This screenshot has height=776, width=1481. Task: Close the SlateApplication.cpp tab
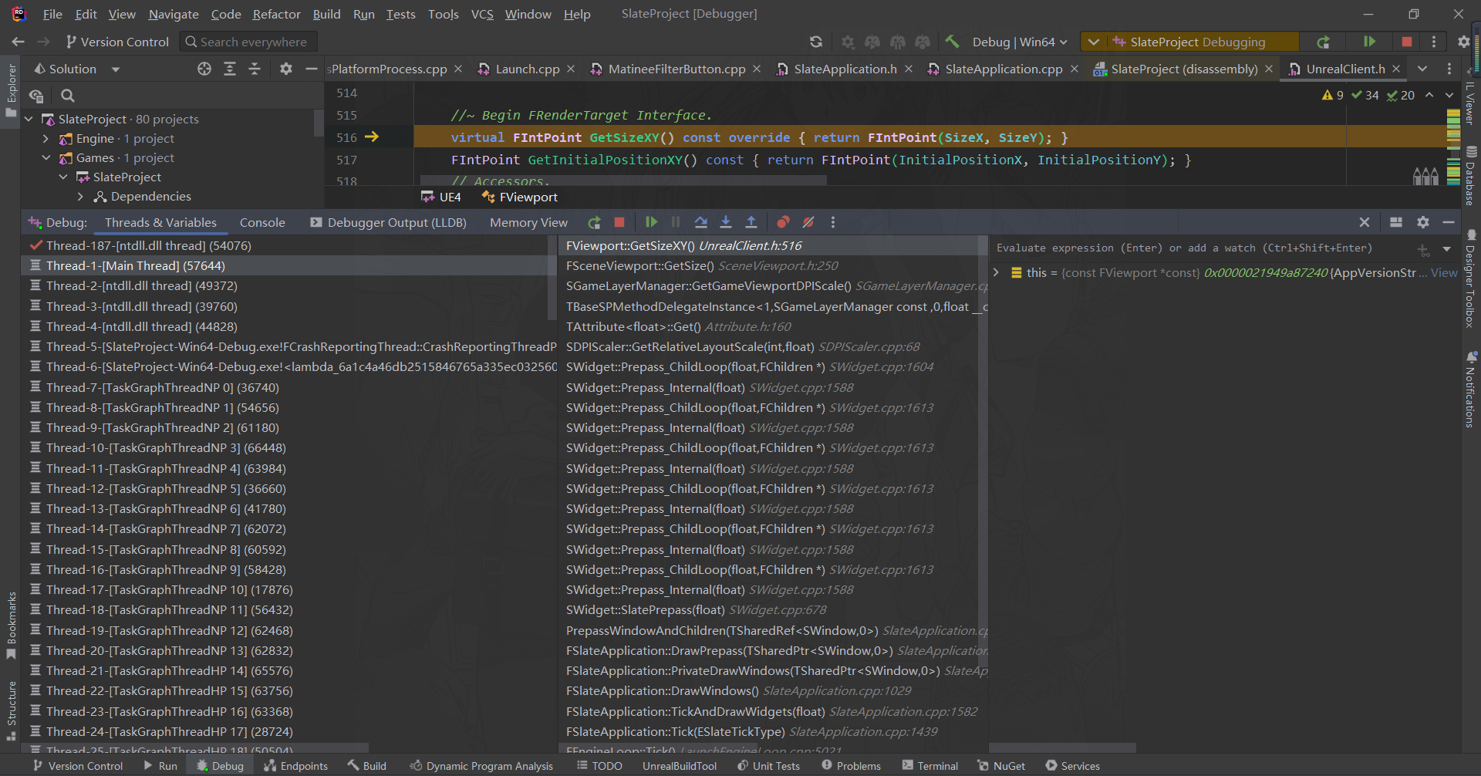pyautogui.click(x=1074, y=69)
